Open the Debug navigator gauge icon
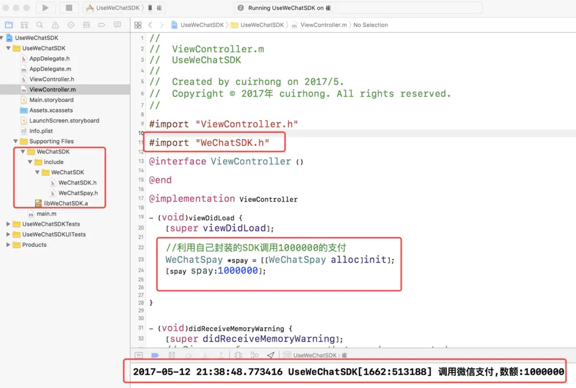576x388 pixels. point(86,25)
